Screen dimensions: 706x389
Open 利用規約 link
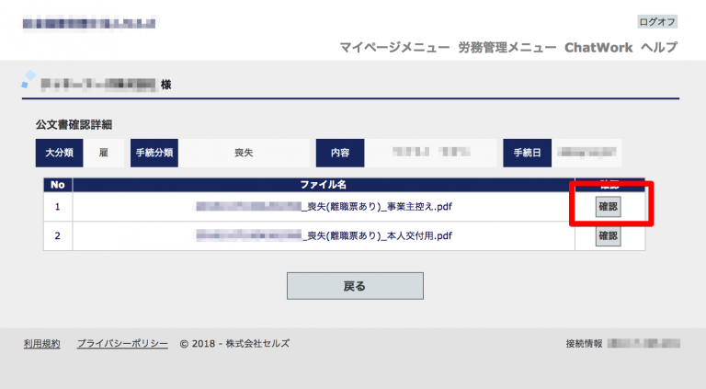point(42,344)
